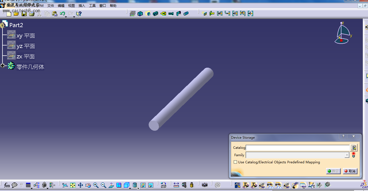Click the 取消 button

(350, 171)
